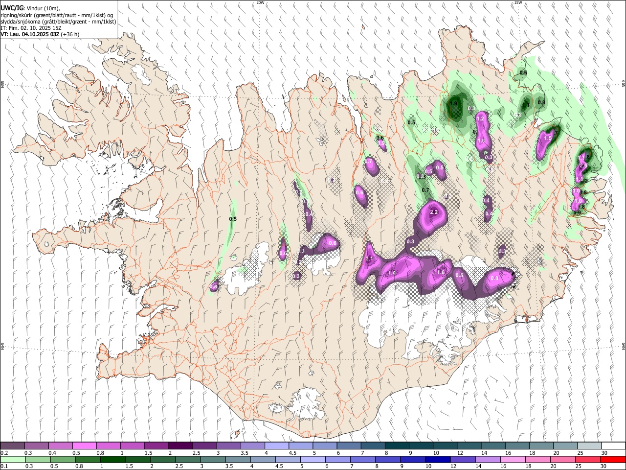Click the grey-blue 3.5 rain swatch

[x=238, y=460]
